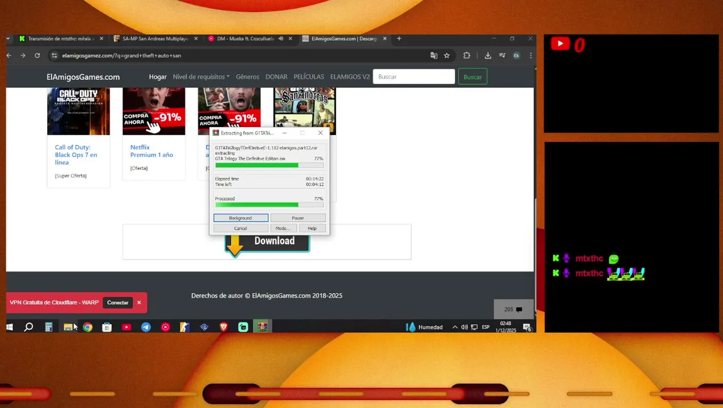Go forward in Chrome browser

23,56
